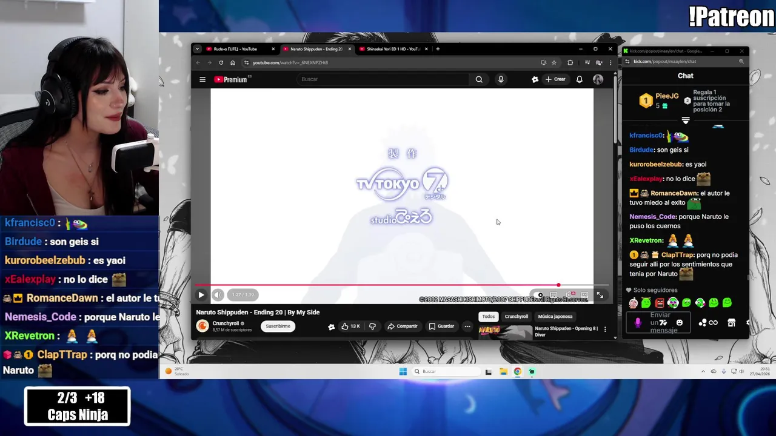Open the Kick chat shop icon
Screen dimensions: 776x436
pos(732,323)
